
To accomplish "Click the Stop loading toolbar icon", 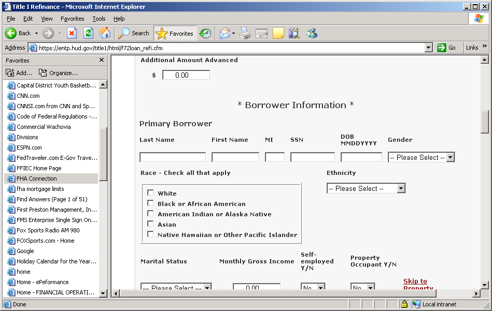I will pos(72,33).
